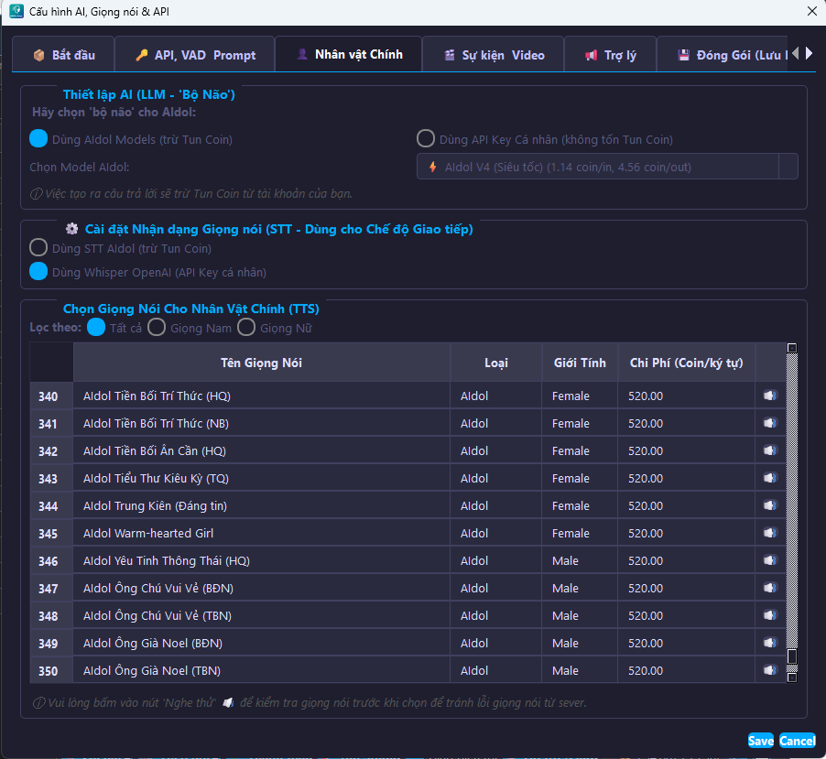The width and height of the screenshot is (826, 759).
Task: Select 'Dùng STT AIdol' radio button
Action: point(38,247)
